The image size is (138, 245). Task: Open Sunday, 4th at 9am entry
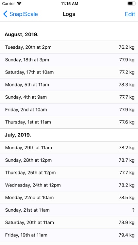click(69, 97)
